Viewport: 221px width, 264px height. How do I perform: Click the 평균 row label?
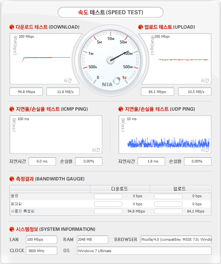click(14, 196)
